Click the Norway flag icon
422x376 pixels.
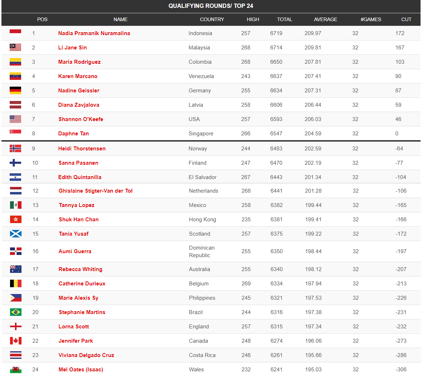pos(15,148)
